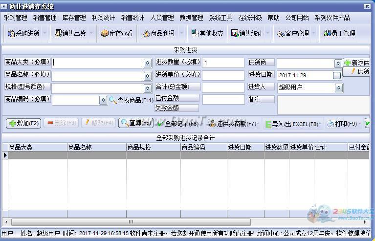This screenshot has width=375, height=241.
Task: Open 商品利润 toolbar item
Action: coord(158,33)
